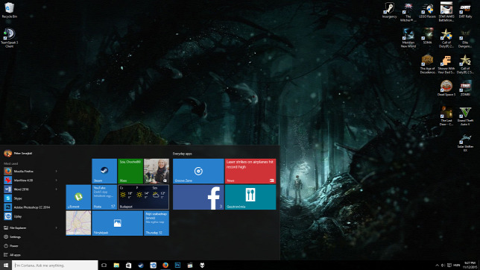The image size is (480, 270).
Task: Select the Everyday apps group heading
Action: pos(183,154)
